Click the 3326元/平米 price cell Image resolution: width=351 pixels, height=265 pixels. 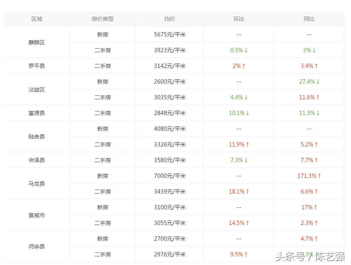pos(170,144)
